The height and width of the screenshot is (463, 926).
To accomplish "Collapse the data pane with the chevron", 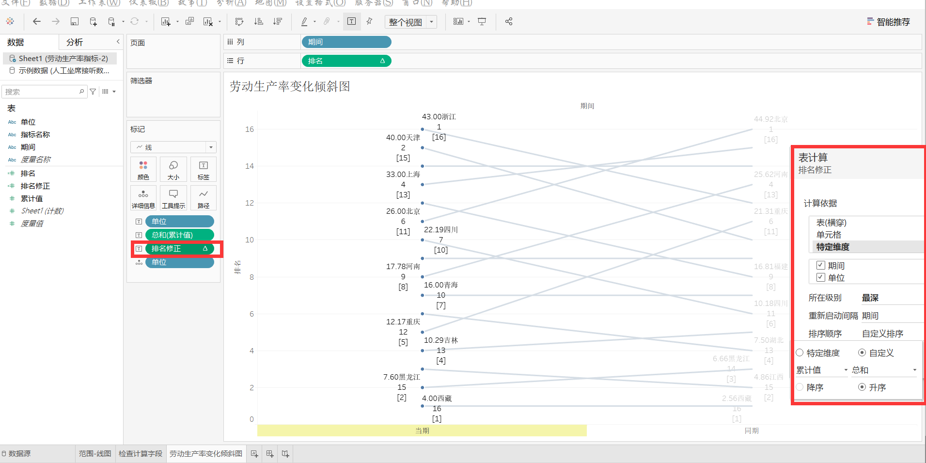I will pyautogui.click(x=118, y=42).
